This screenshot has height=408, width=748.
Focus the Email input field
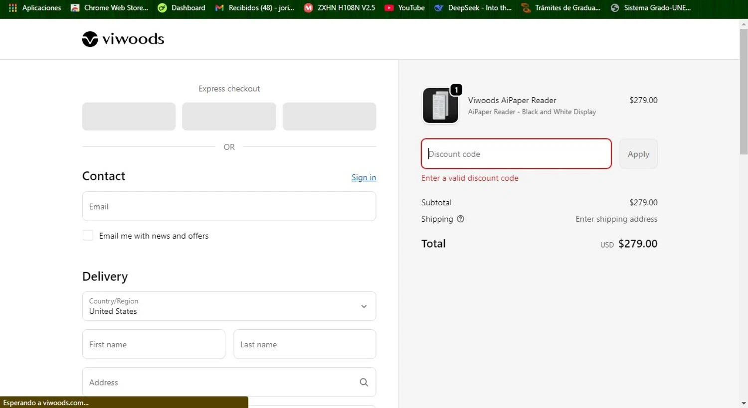click(229, 206)
